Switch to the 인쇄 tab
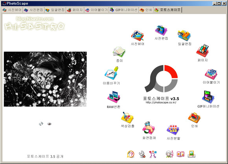 click(x=146, y=10)
